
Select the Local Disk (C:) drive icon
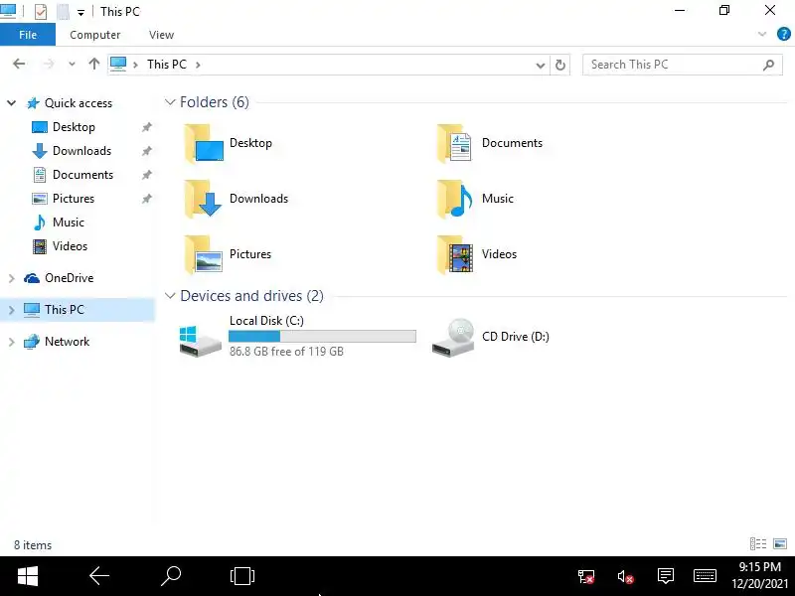tap(201, 341)
